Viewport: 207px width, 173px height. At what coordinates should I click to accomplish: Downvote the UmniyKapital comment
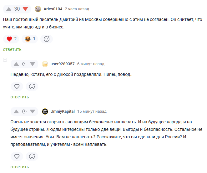click(x=33, y=111)
